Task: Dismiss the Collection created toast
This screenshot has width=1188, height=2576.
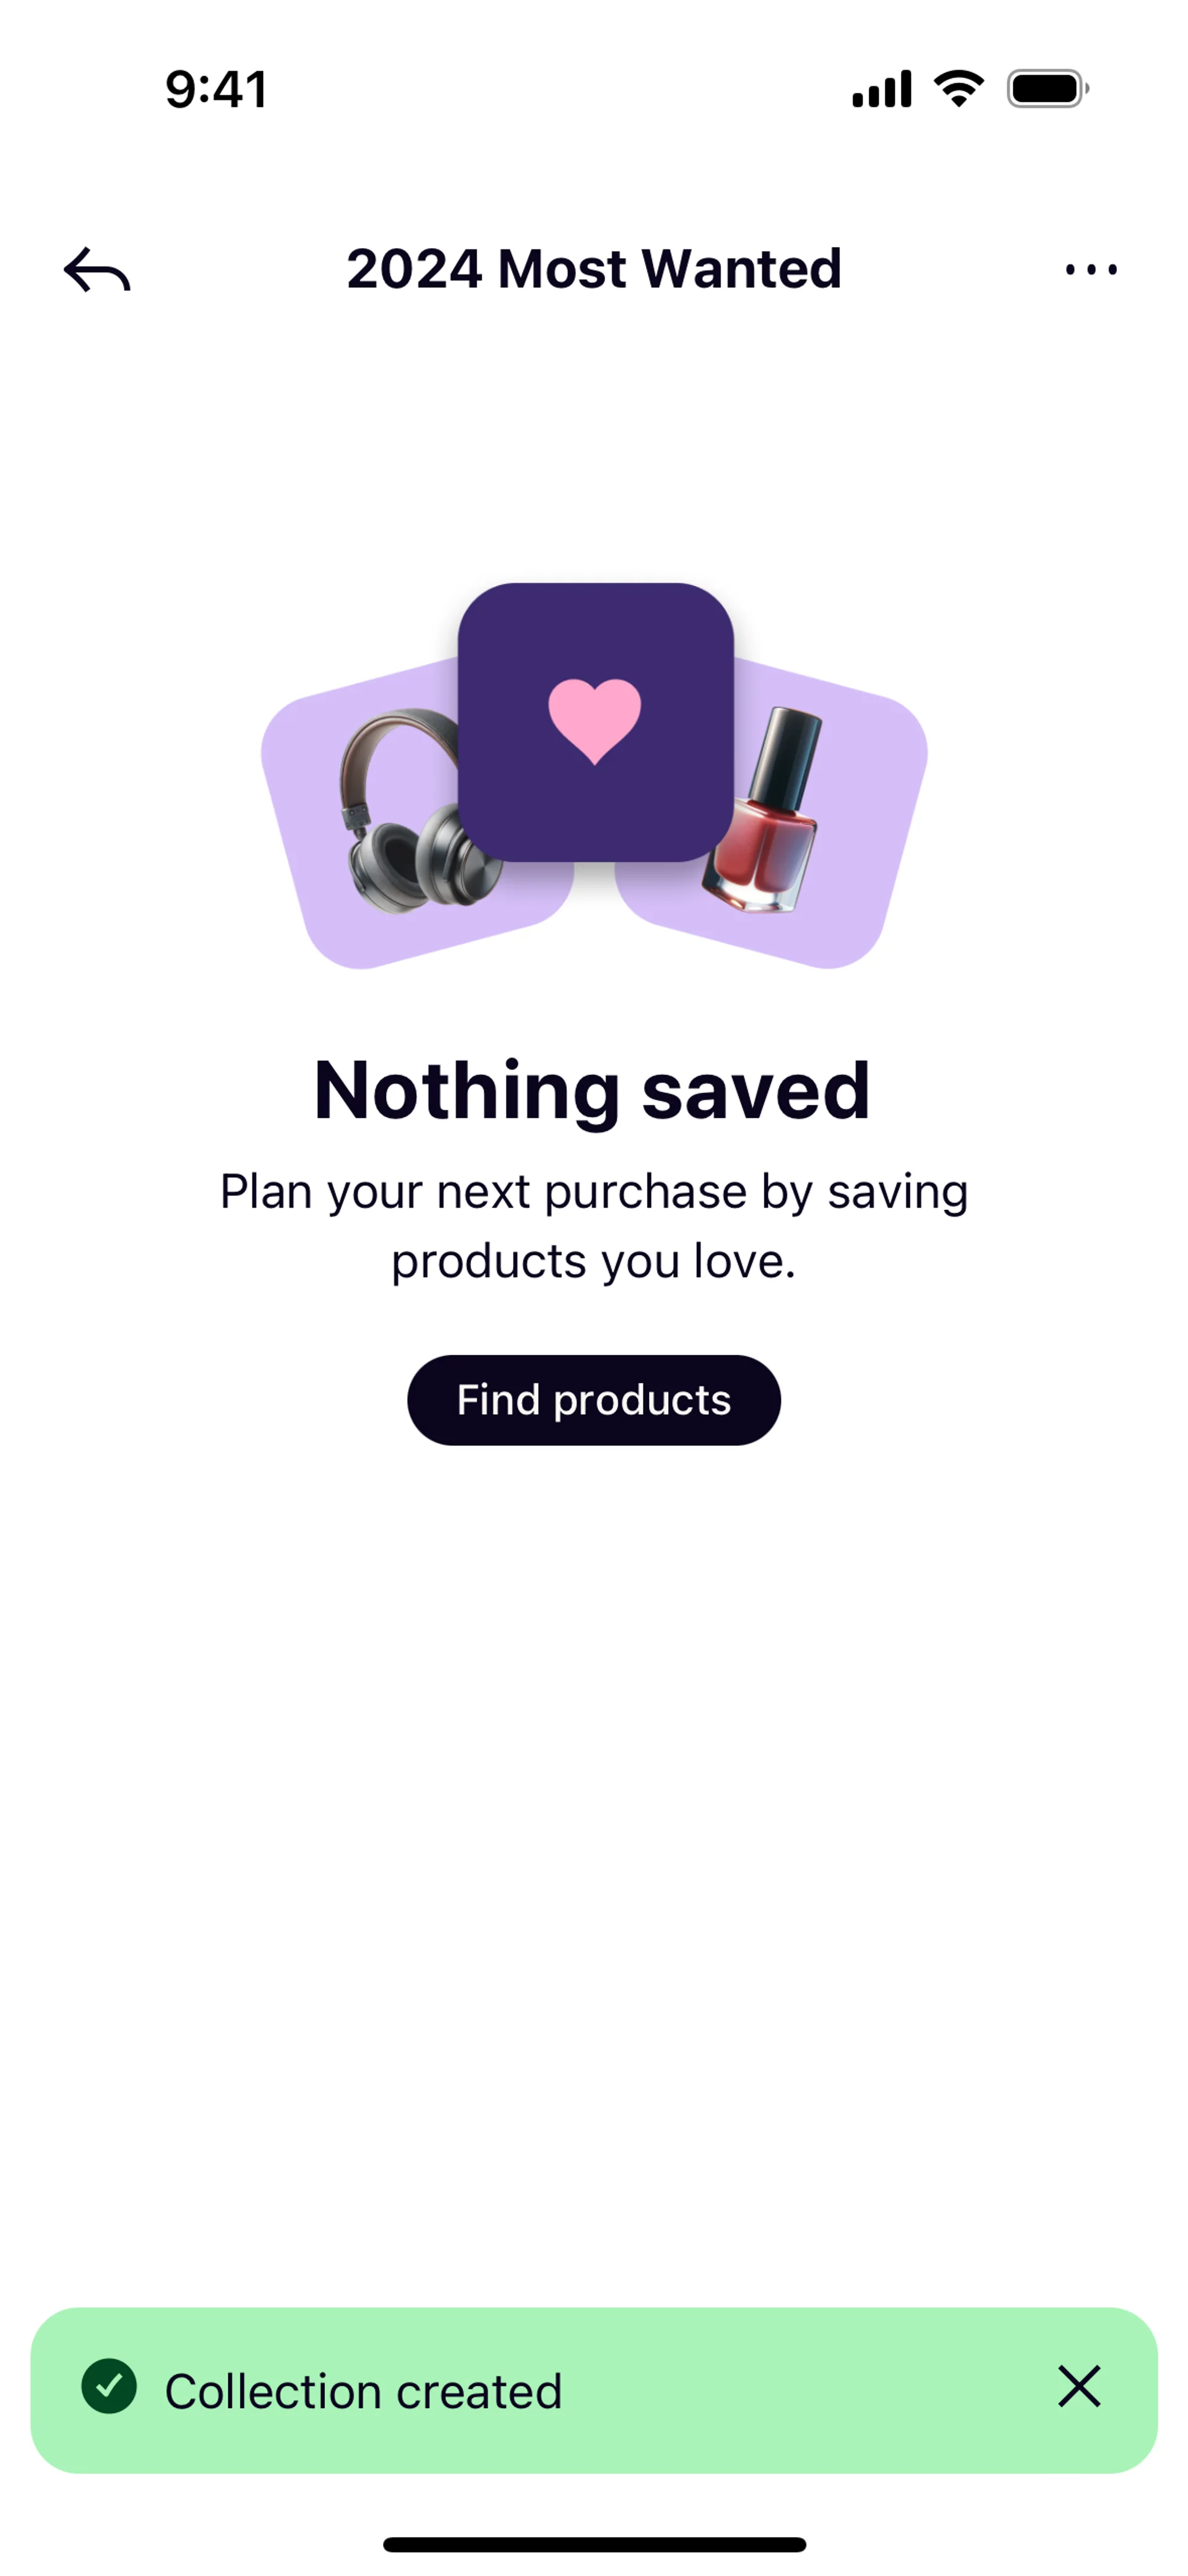Action: [x=1079, y=2387]
